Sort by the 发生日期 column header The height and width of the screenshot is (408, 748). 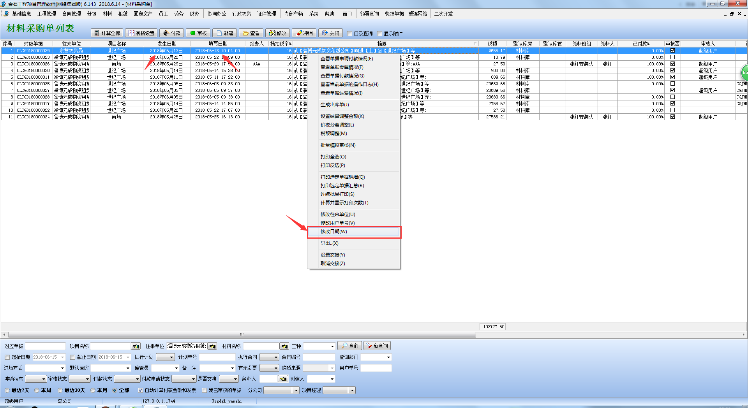[167, 44]
